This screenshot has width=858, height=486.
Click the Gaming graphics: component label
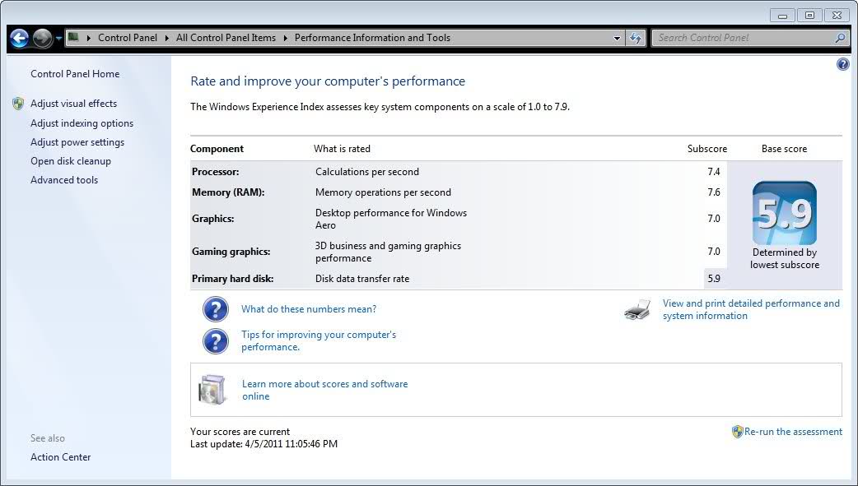pos(231,252)
